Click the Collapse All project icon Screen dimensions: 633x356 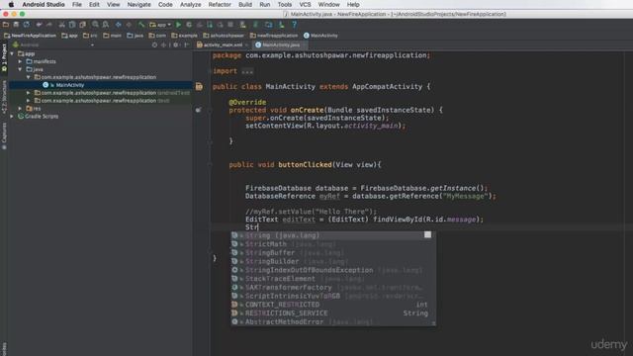164,44
